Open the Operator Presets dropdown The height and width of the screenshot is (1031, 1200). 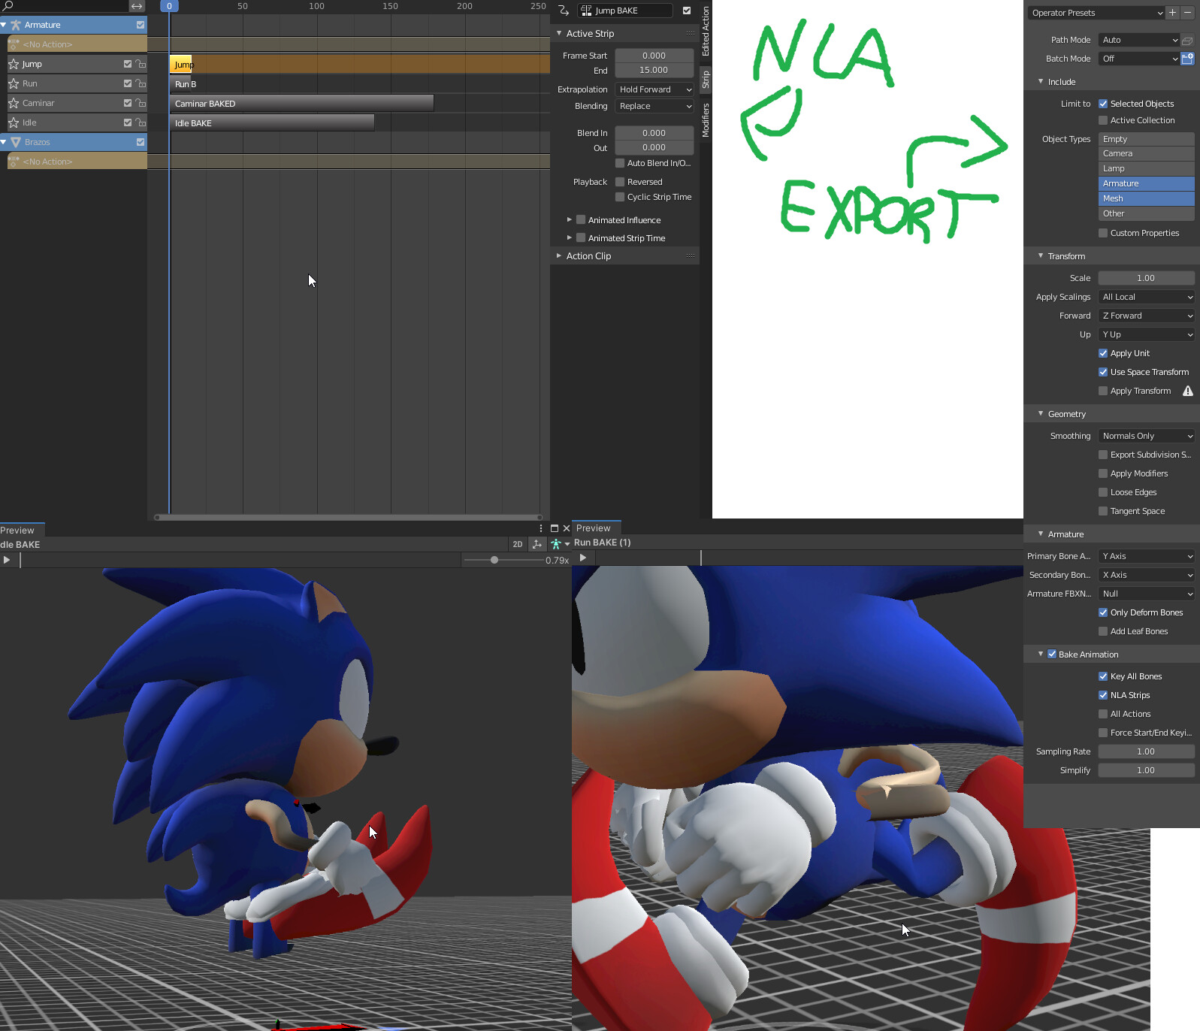1096,13
